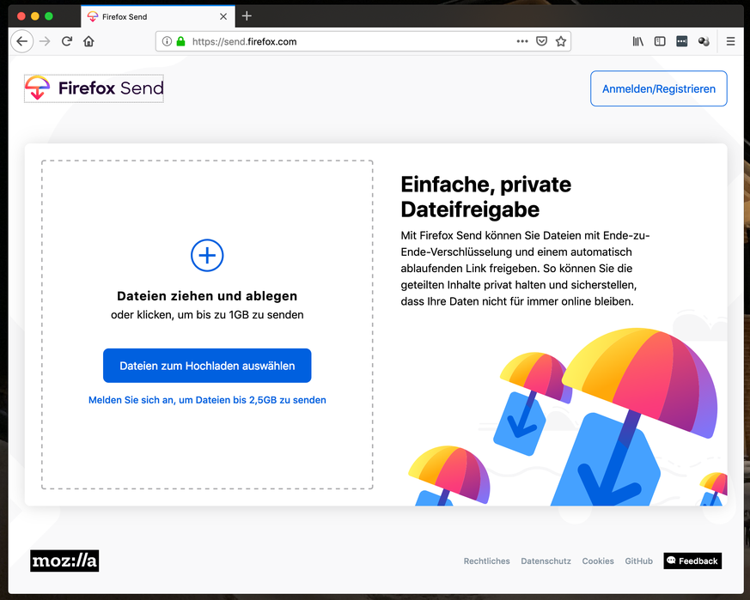Open a new tab with plus button
Viewport: 750px width, 600px height.
pyautogui.click(x=247, y=16)
